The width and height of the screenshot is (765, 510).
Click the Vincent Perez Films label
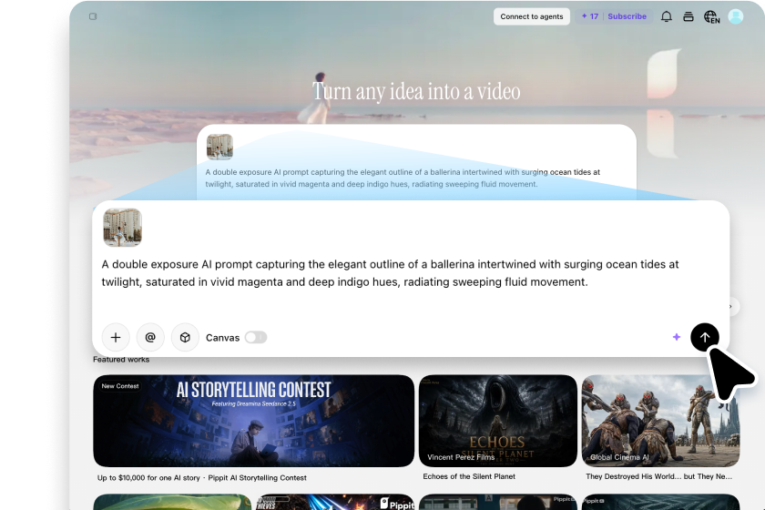[461, 457]
